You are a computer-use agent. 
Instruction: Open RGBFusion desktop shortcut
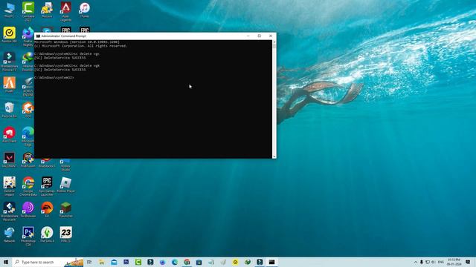pos(28,159)
